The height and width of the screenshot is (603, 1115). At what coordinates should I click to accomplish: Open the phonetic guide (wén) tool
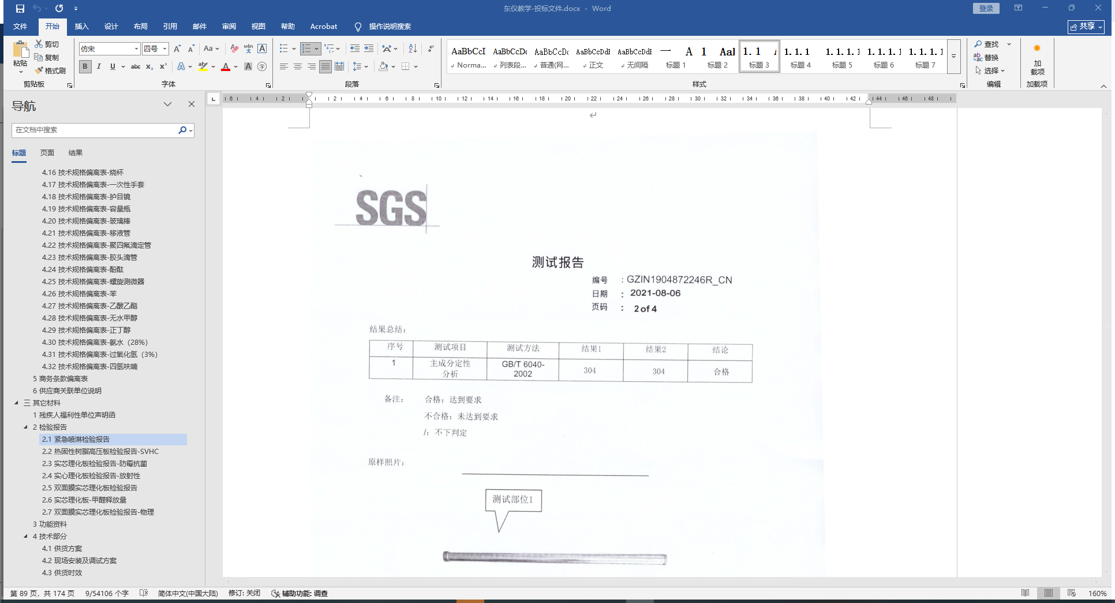tap(248, 49)
